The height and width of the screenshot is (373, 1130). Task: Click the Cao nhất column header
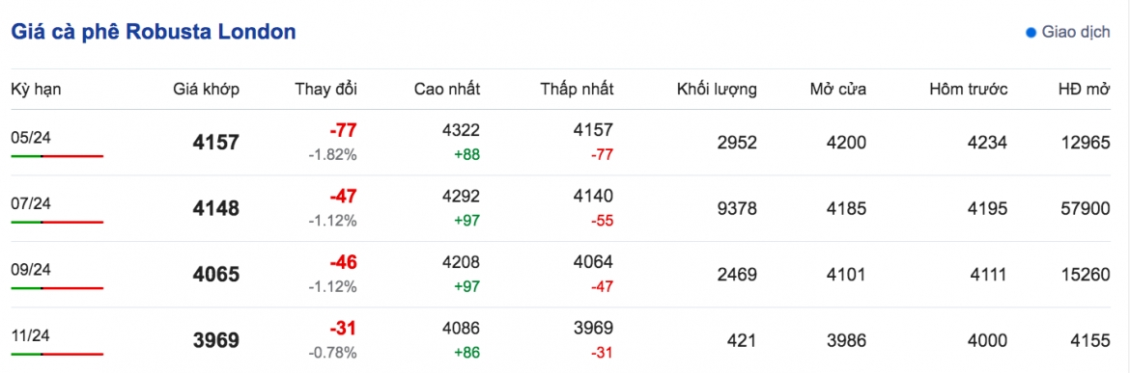tap(447, 89)
